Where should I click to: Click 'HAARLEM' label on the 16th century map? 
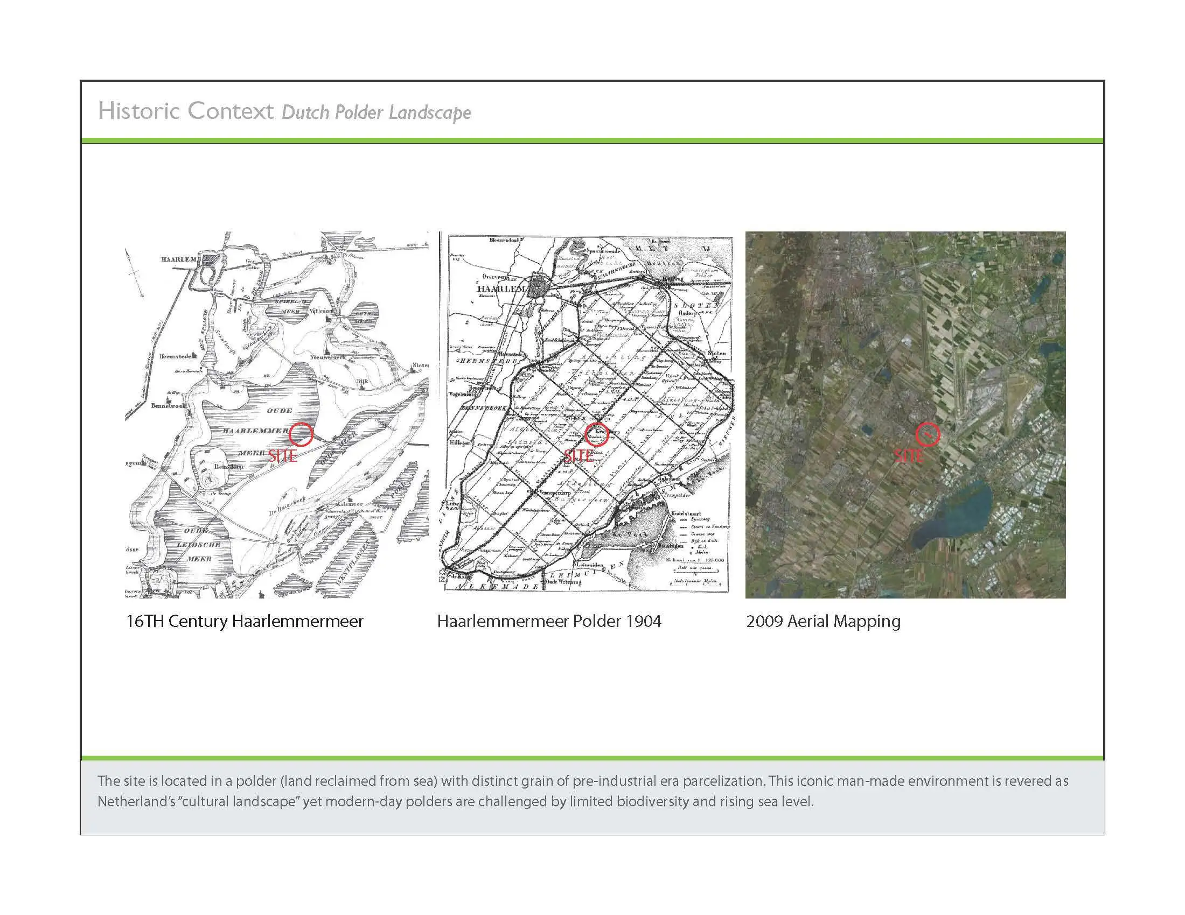[x=178, y=259]
